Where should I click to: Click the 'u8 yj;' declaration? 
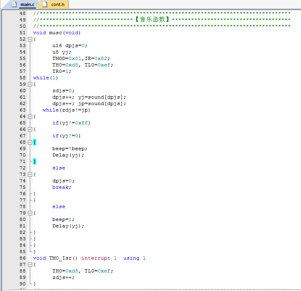click(62, 52)
